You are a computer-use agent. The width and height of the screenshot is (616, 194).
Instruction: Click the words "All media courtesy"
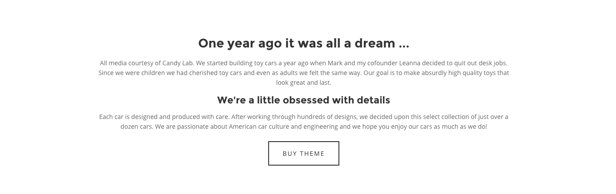(126, 63)
